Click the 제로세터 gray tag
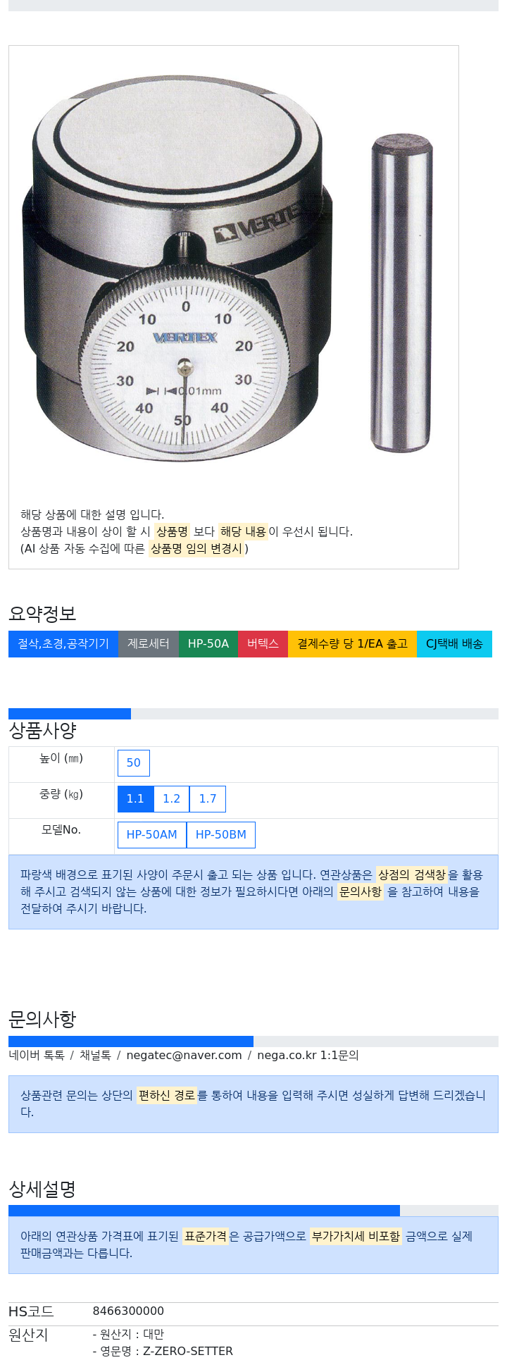Viewport: 507px width, 1360px height. (149, 644)
